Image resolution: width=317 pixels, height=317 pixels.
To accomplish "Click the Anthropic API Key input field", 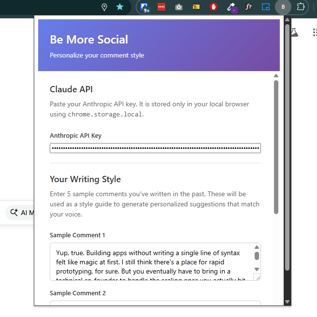I will click(155, 148).
